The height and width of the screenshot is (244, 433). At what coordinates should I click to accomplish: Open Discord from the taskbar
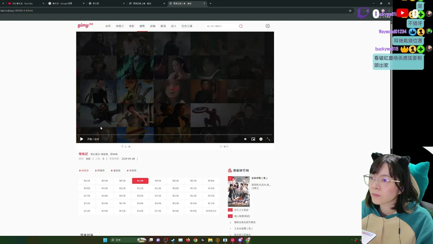[240, 240]
